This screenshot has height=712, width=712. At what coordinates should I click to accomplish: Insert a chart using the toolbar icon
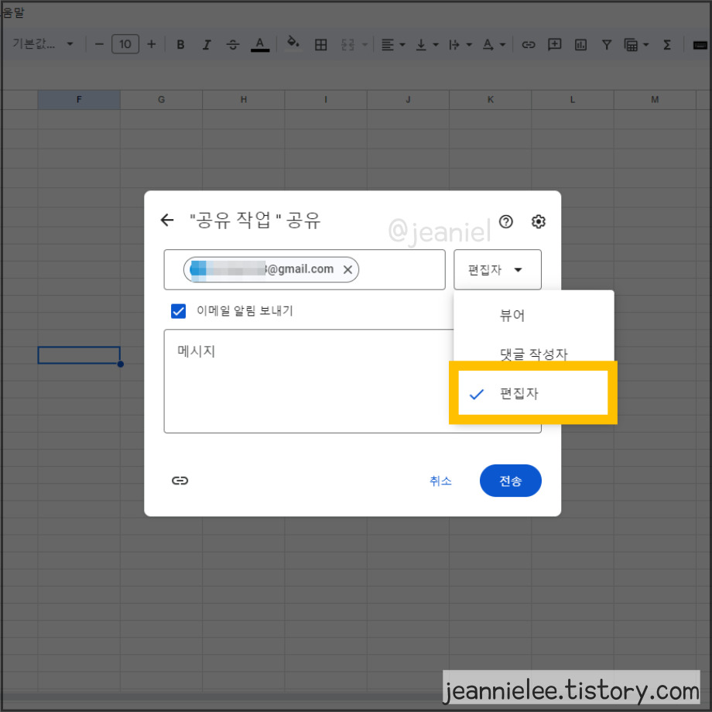click(x=580, y=44)
